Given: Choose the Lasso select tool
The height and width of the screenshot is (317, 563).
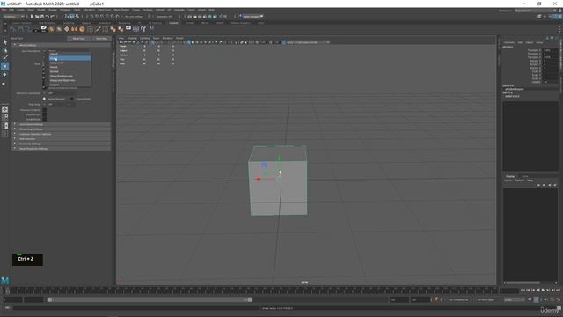Looking at the screenshot, I should pos(5,50).
